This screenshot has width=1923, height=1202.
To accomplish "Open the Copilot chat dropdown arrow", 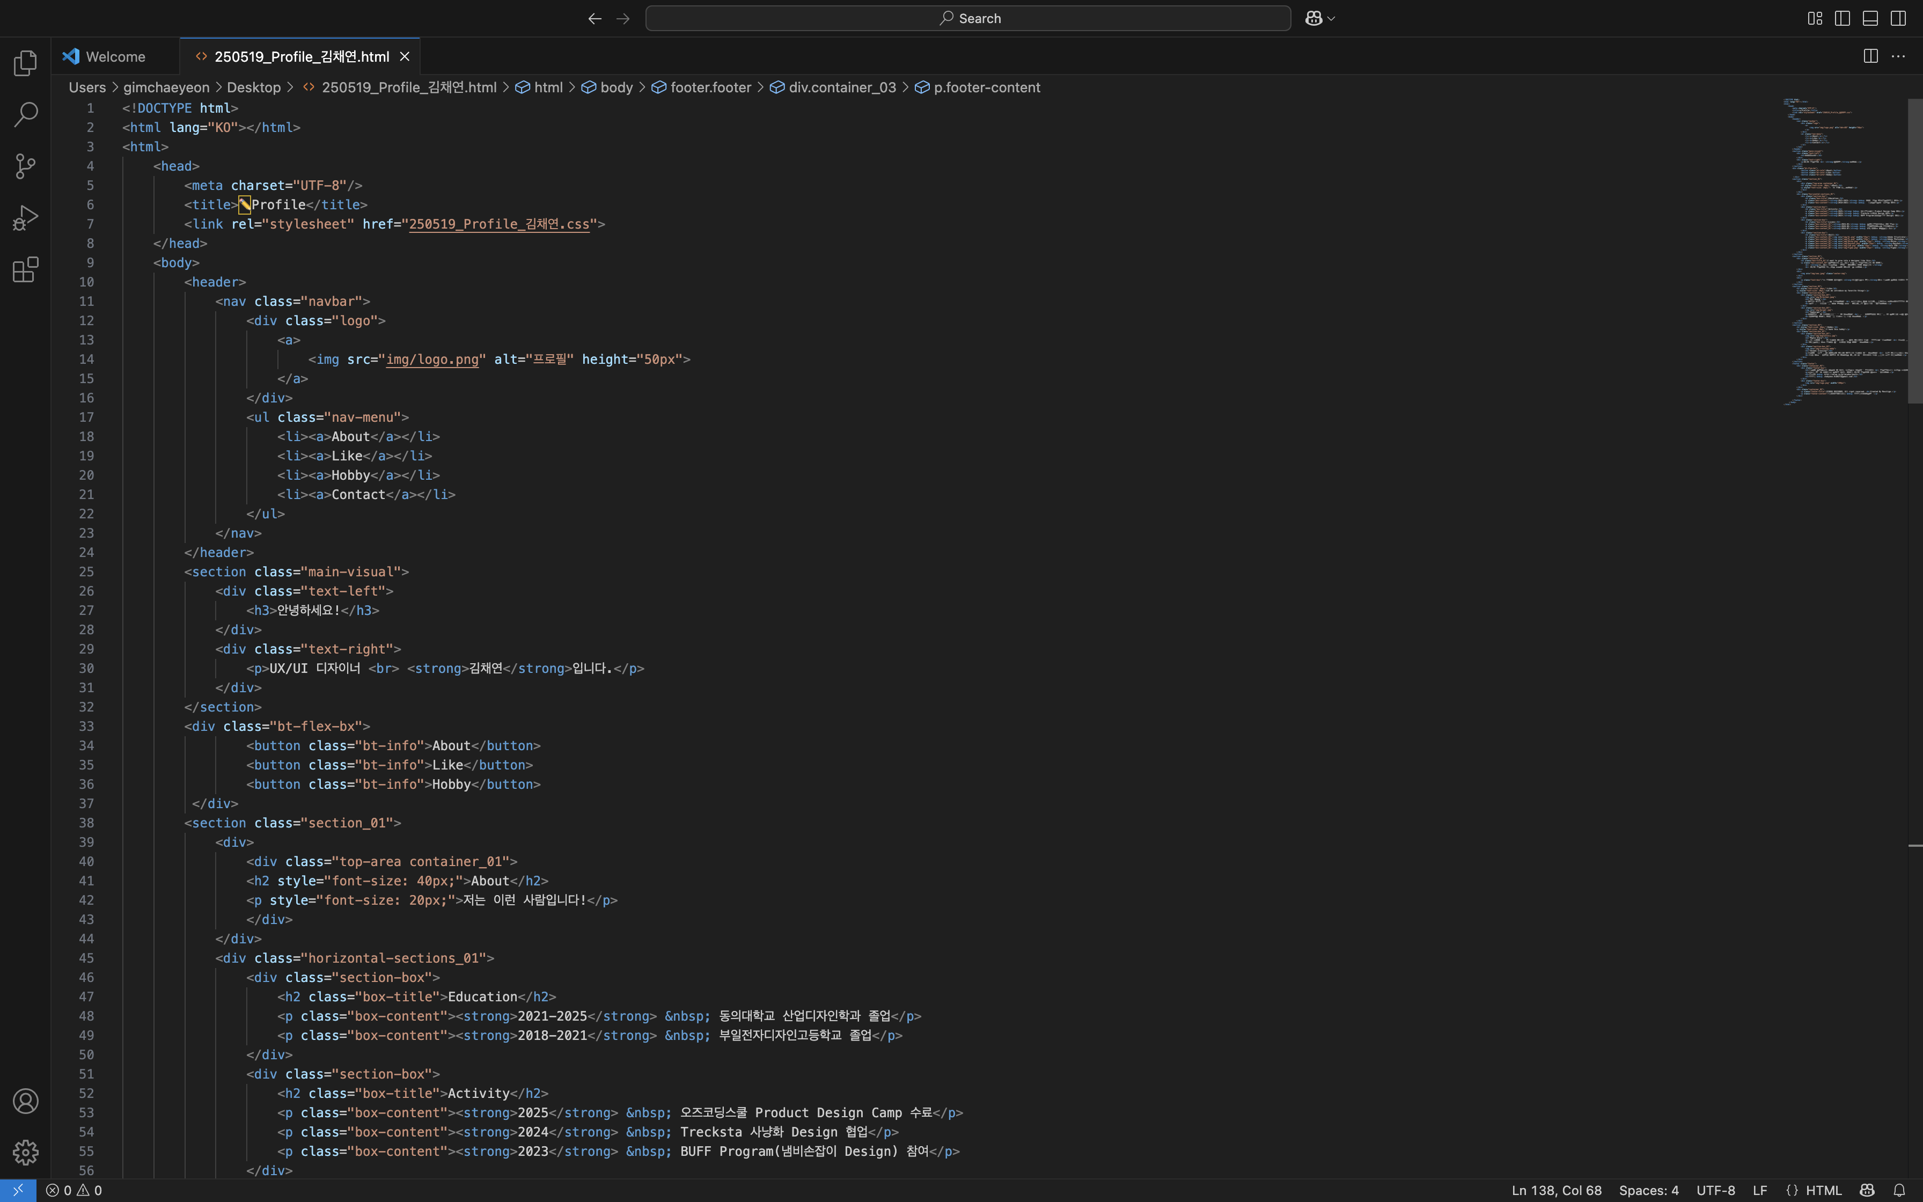I will 1331,18.
